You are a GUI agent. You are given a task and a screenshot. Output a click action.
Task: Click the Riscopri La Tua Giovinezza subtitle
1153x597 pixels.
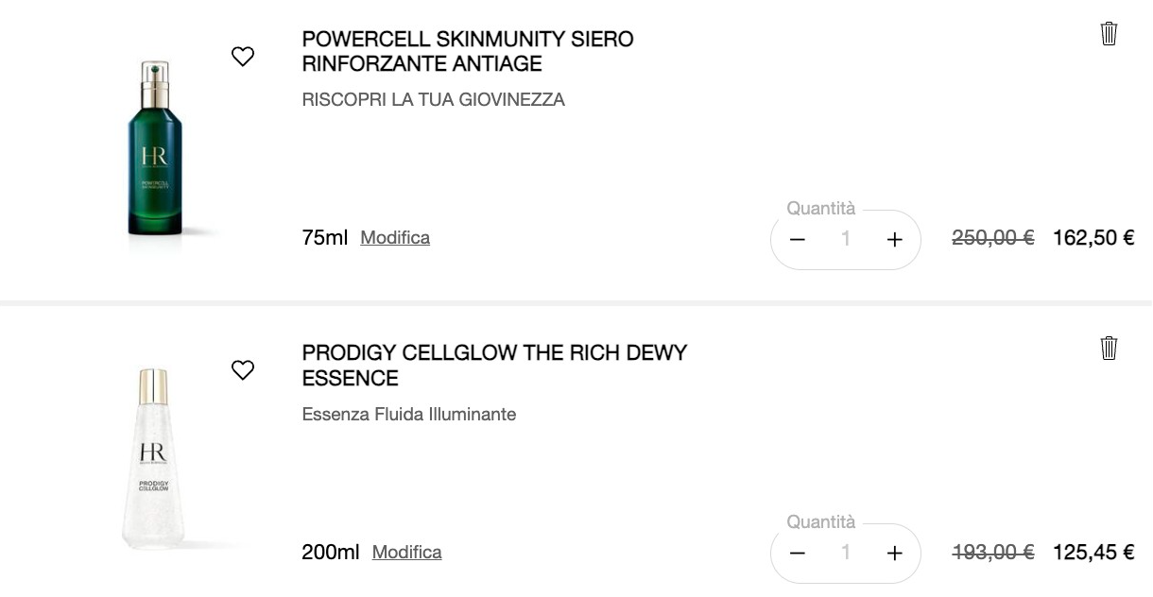click(x=433, y=100)
